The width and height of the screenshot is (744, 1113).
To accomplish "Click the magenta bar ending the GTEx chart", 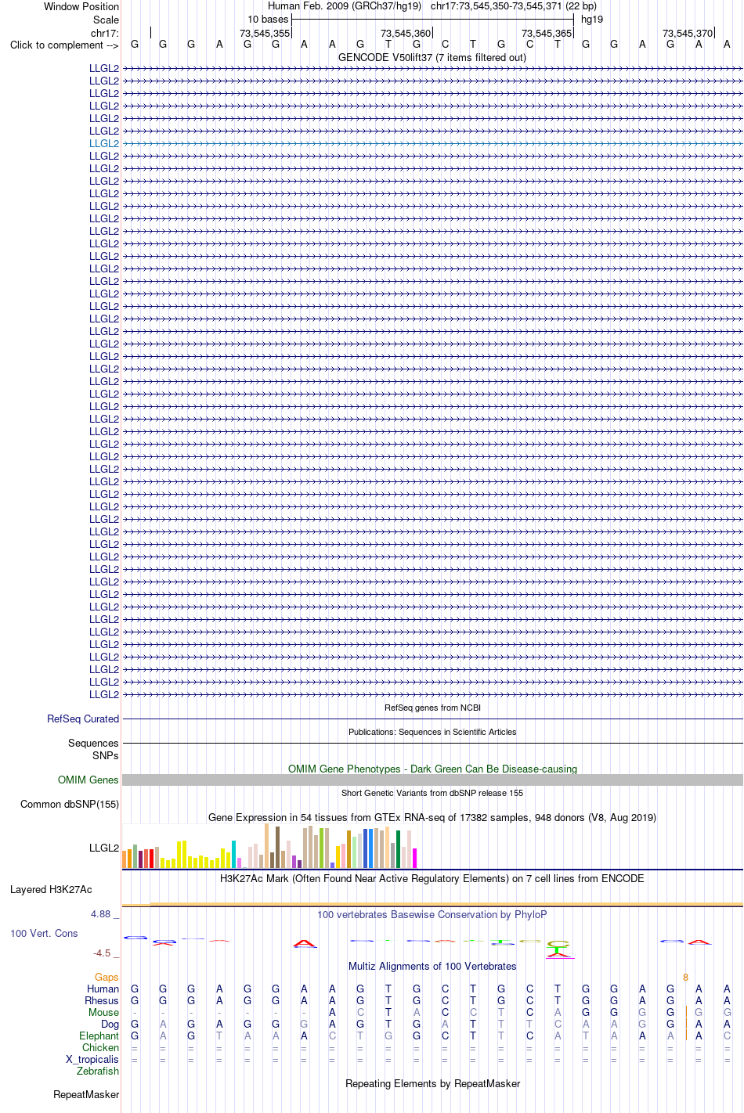I will 414,858.
